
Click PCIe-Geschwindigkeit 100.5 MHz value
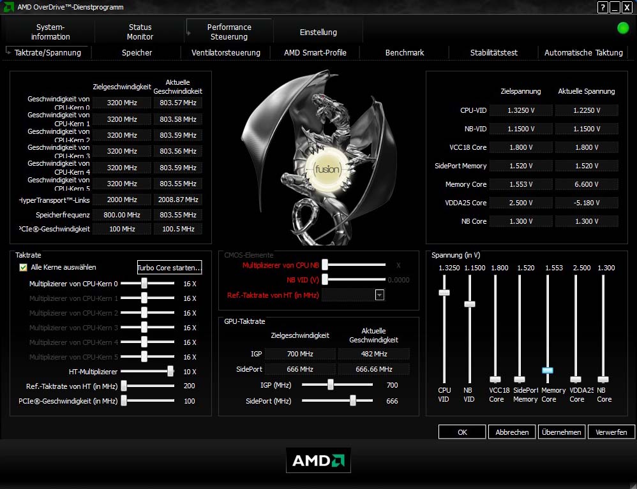pyautogui.click(x=178, y=229)
